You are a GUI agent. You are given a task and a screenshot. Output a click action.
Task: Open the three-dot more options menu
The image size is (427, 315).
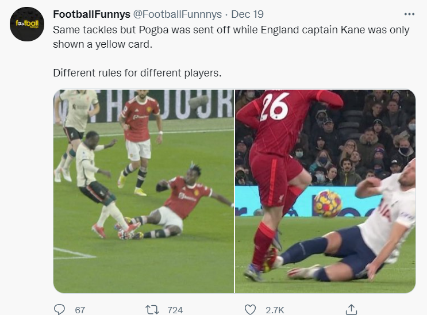pos(409,14)
